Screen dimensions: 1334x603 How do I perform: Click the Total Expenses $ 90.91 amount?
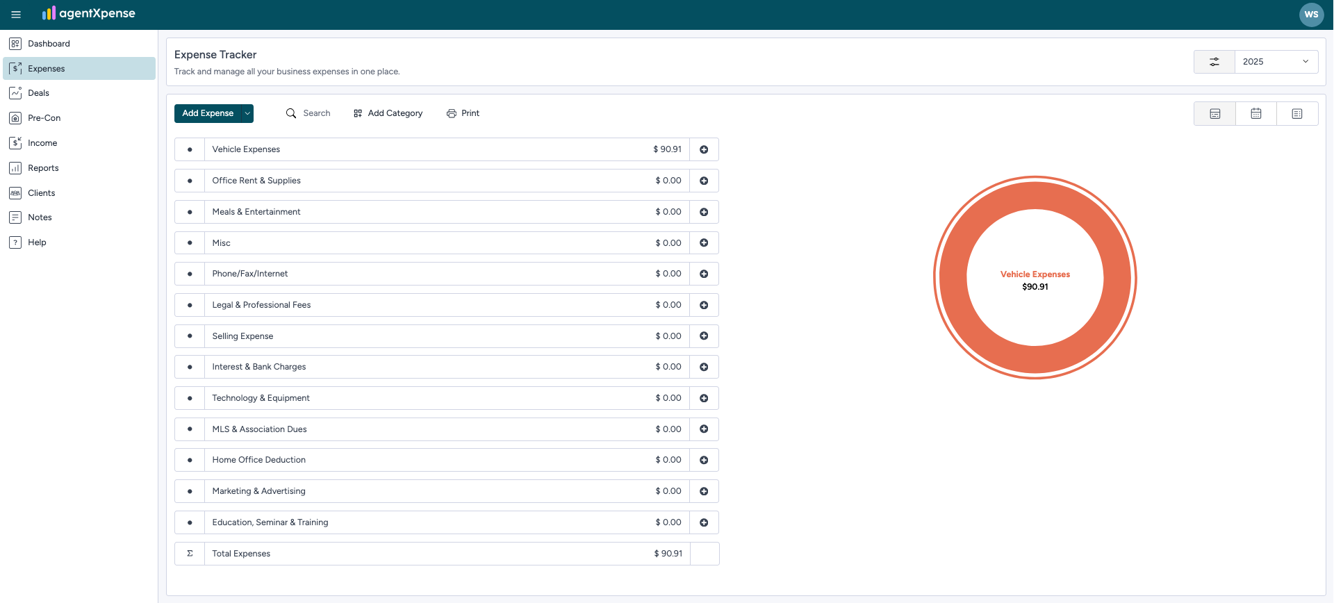click(x=668, y=554)
